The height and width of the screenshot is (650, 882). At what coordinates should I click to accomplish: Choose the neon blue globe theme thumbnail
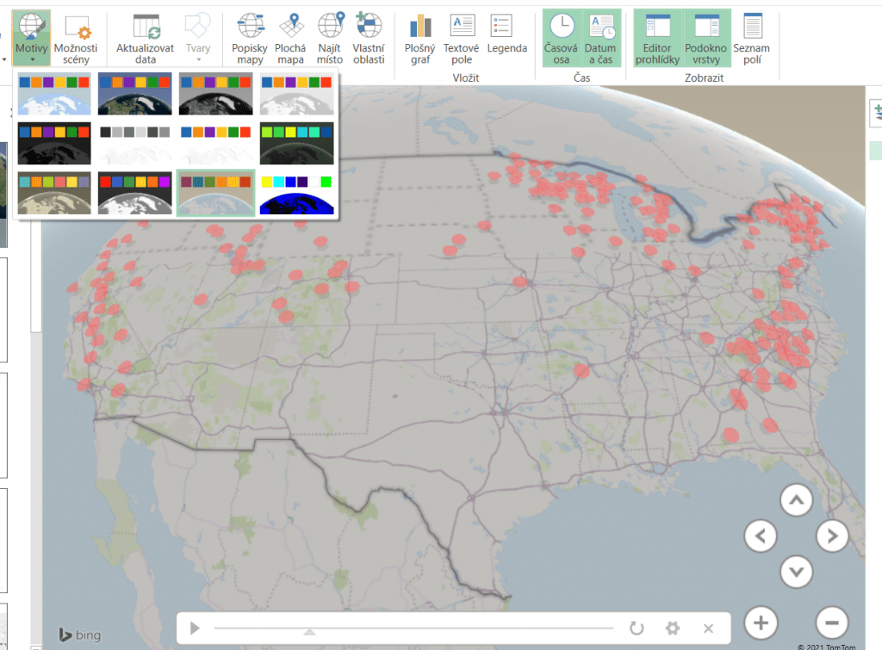click(x=296, y=194)
